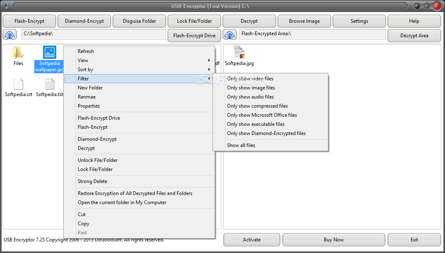Click the C:\Softpedia\ path field

coord(93,34)
